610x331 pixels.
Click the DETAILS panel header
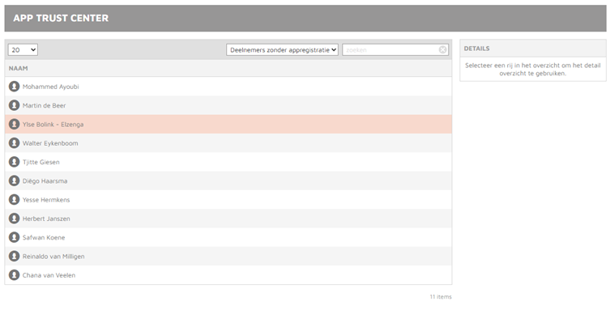[x=533, y=49]
